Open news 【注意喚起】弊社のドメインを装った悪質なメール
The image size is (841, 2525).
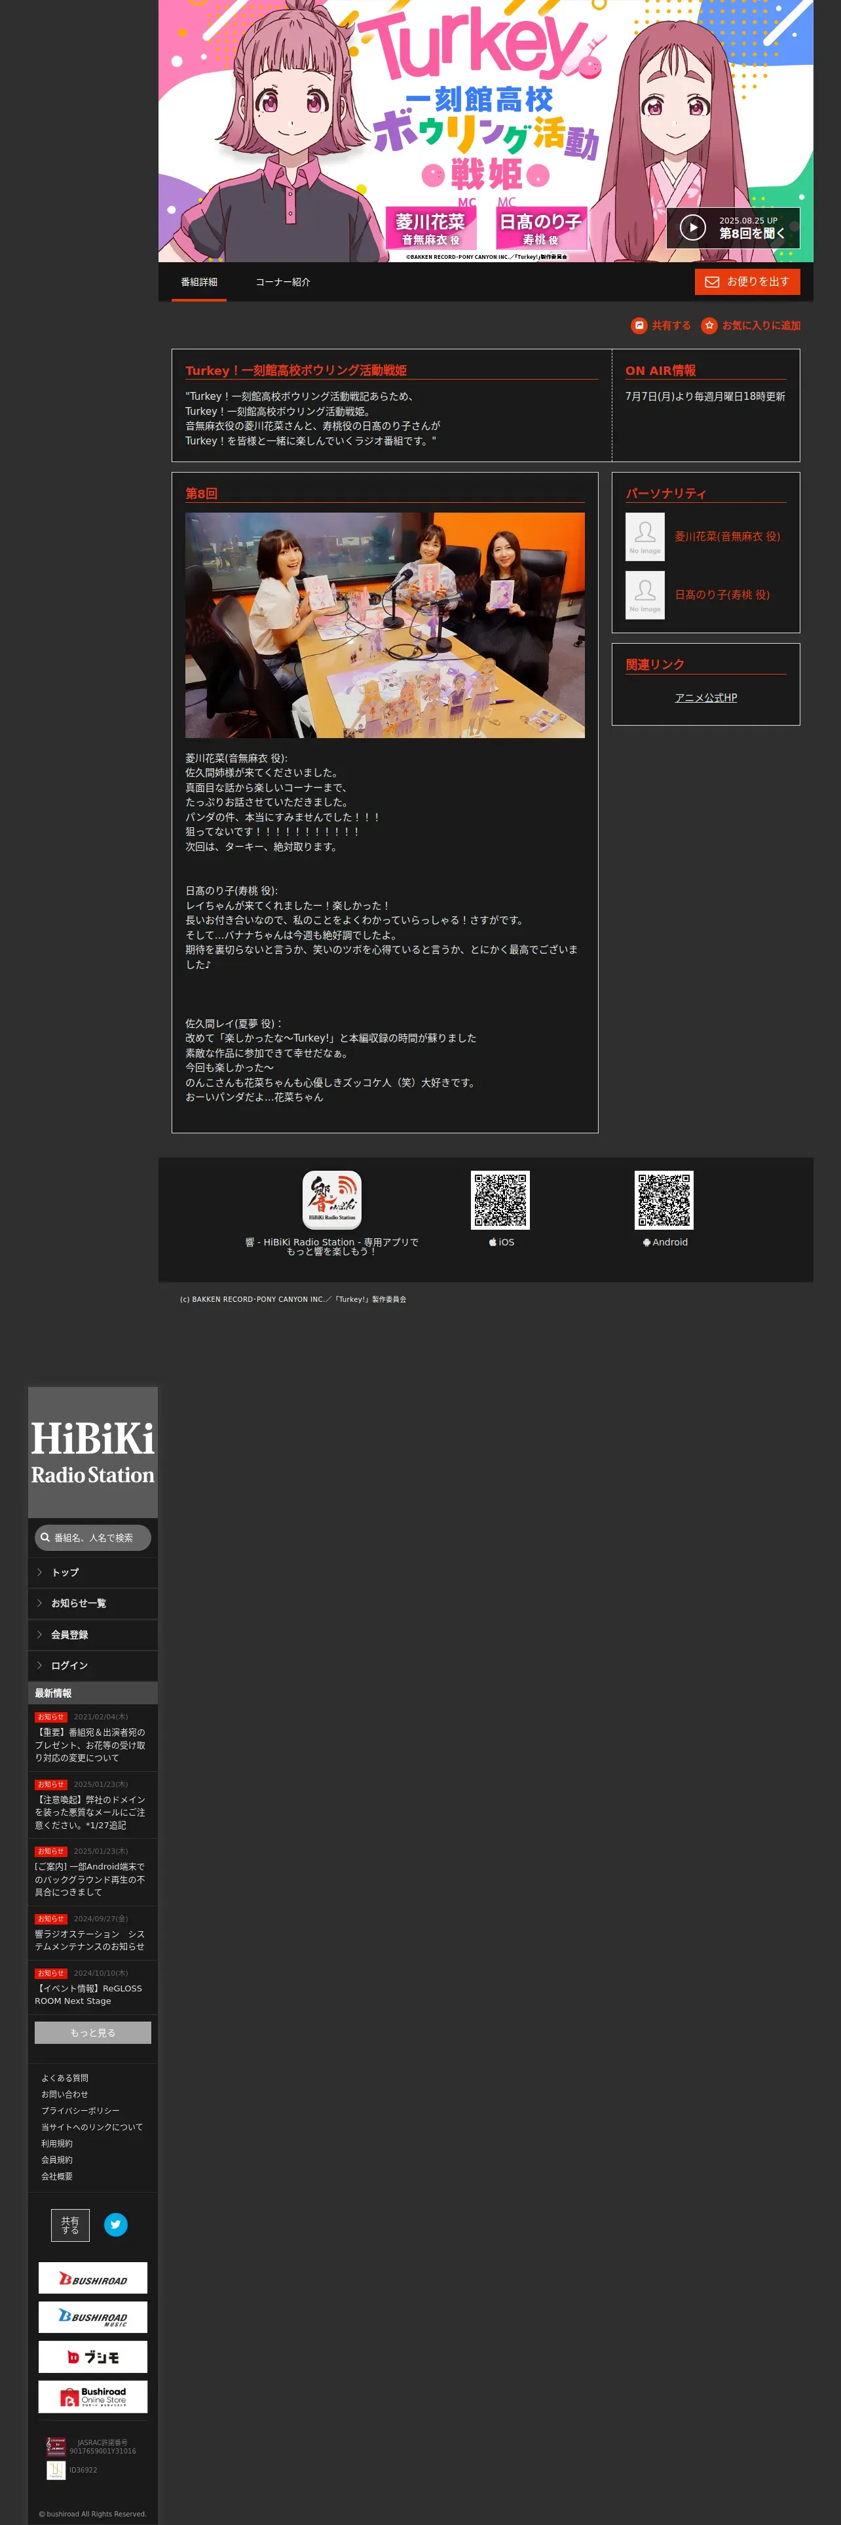point(90,1812)
